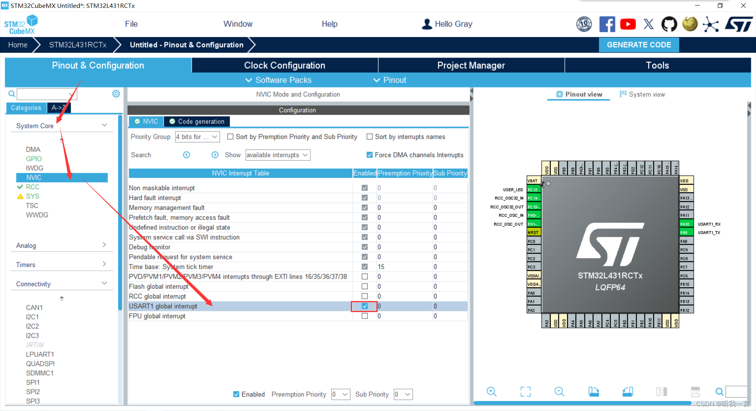Toggle the bottom Enabled checkbox

pyautogui.click(x=236, y=394)
